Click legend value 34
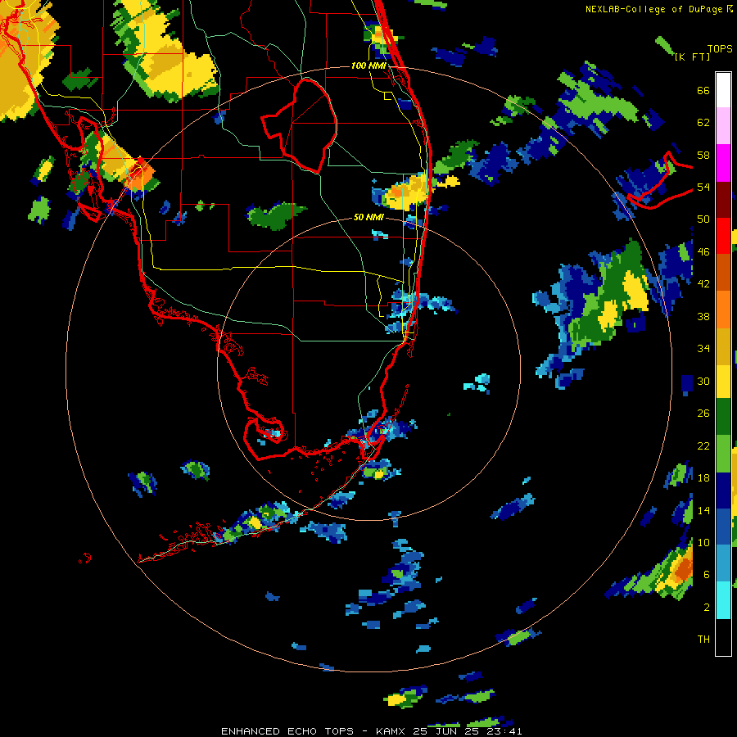This screenshot has height=737, width=737. (x=703, y=349)
